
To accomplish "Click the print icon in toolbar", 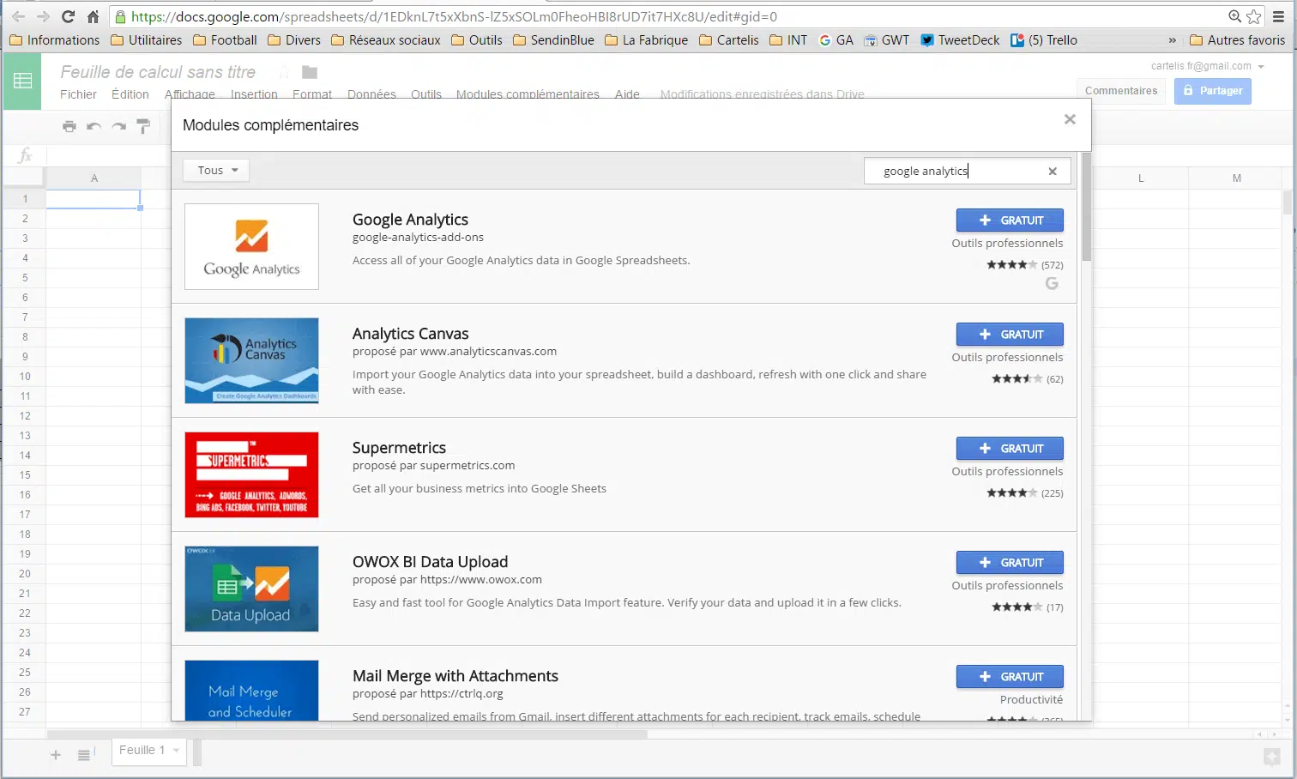I will pyautogui.click(x=69, y=126).
